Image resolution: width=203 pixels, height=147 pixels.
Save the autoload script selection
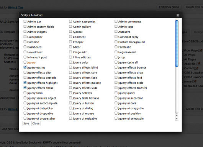coord(26,123)
